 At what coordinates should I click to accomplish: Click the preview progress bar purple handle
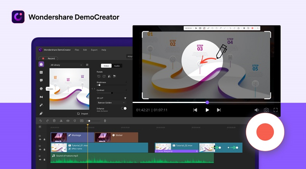pyautogui.click(x=207, y=102)
